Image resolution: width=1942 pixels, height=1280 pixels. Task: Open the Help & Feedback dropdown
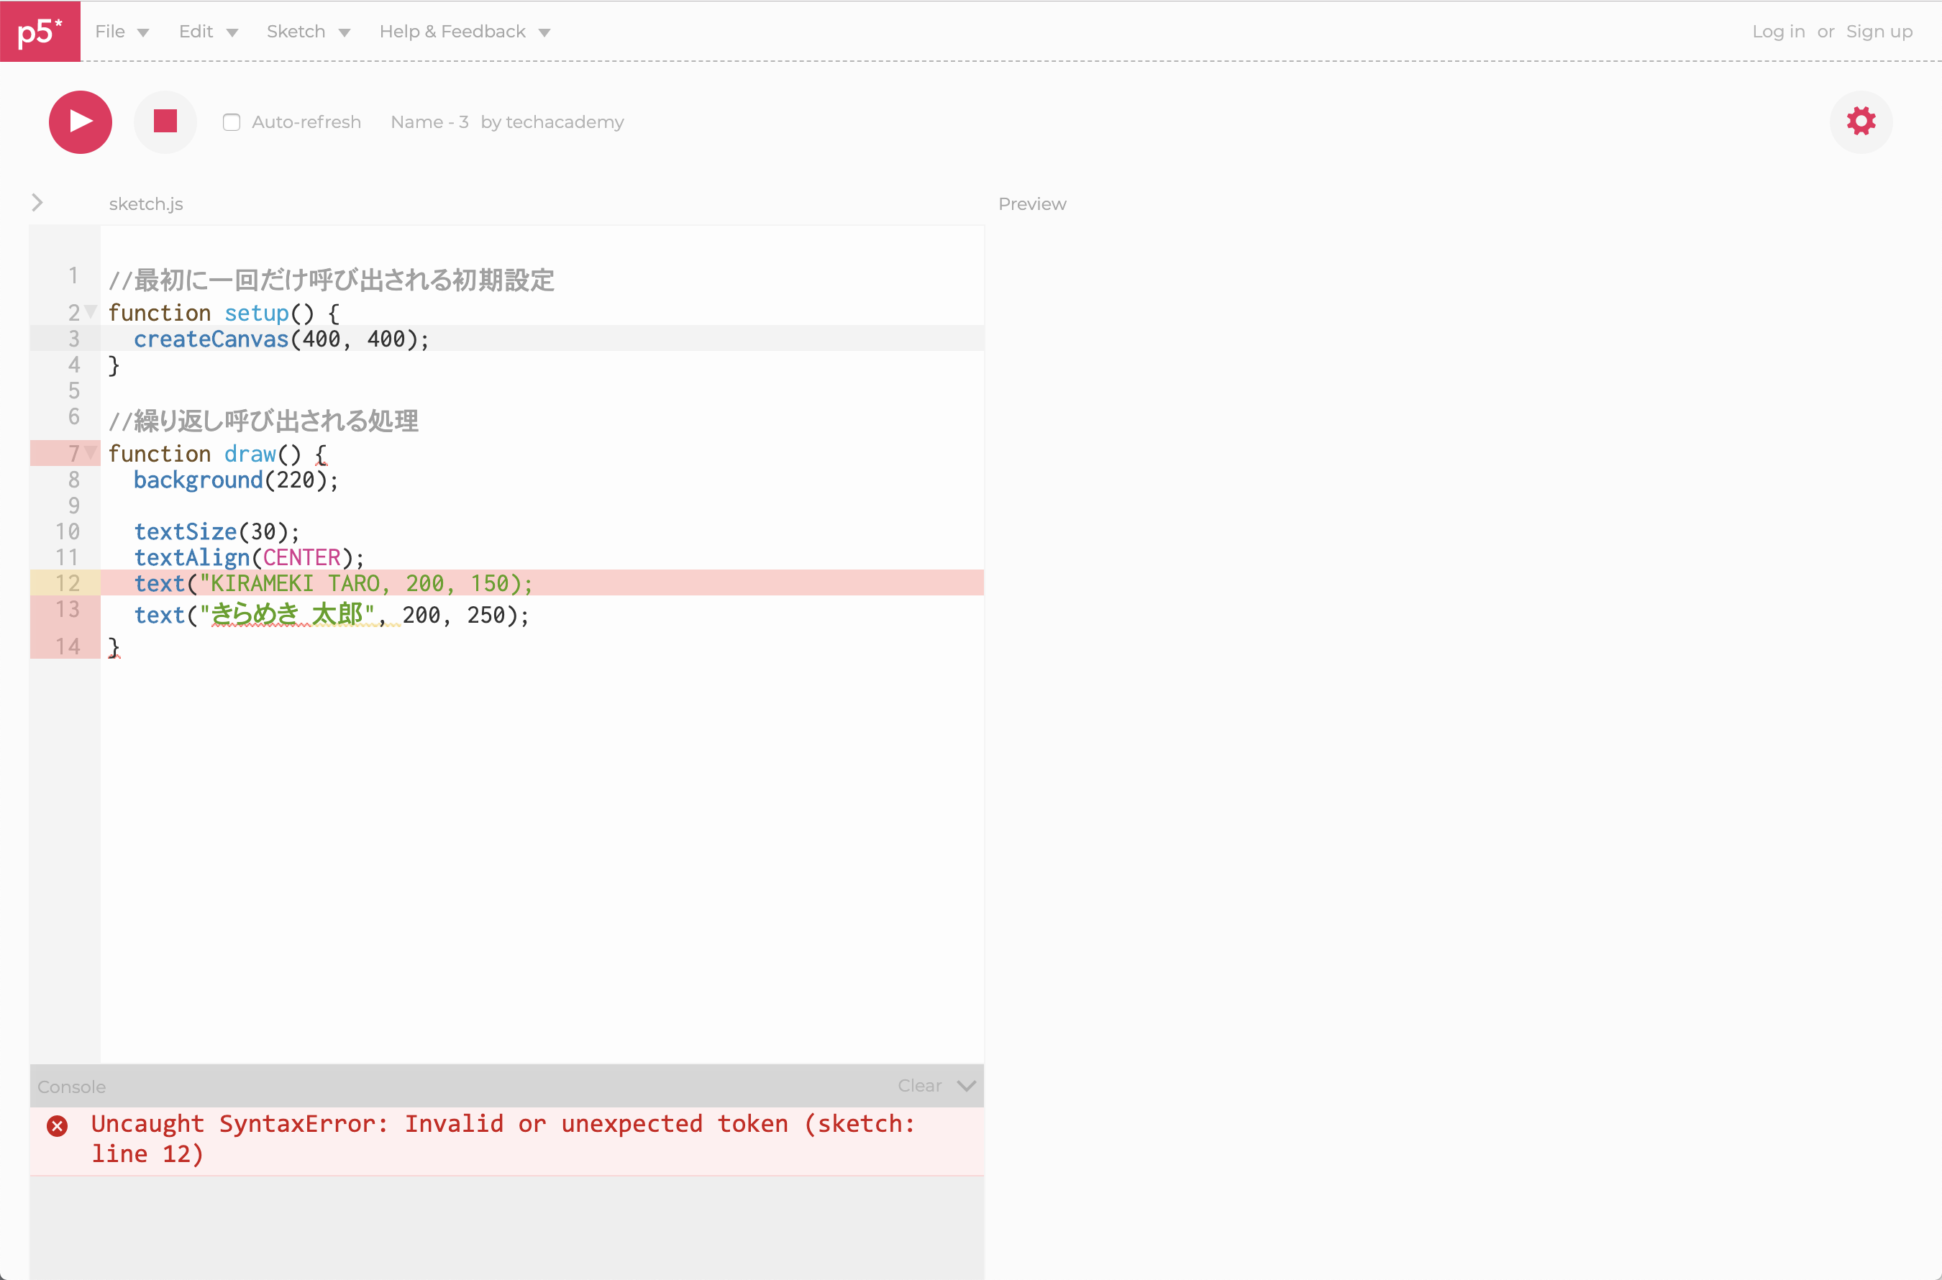[465, 32]
